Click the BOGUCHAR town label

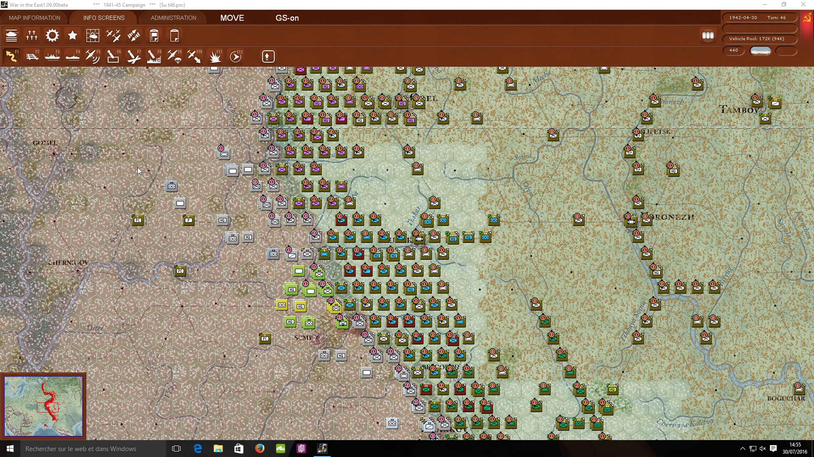(786, 398)
